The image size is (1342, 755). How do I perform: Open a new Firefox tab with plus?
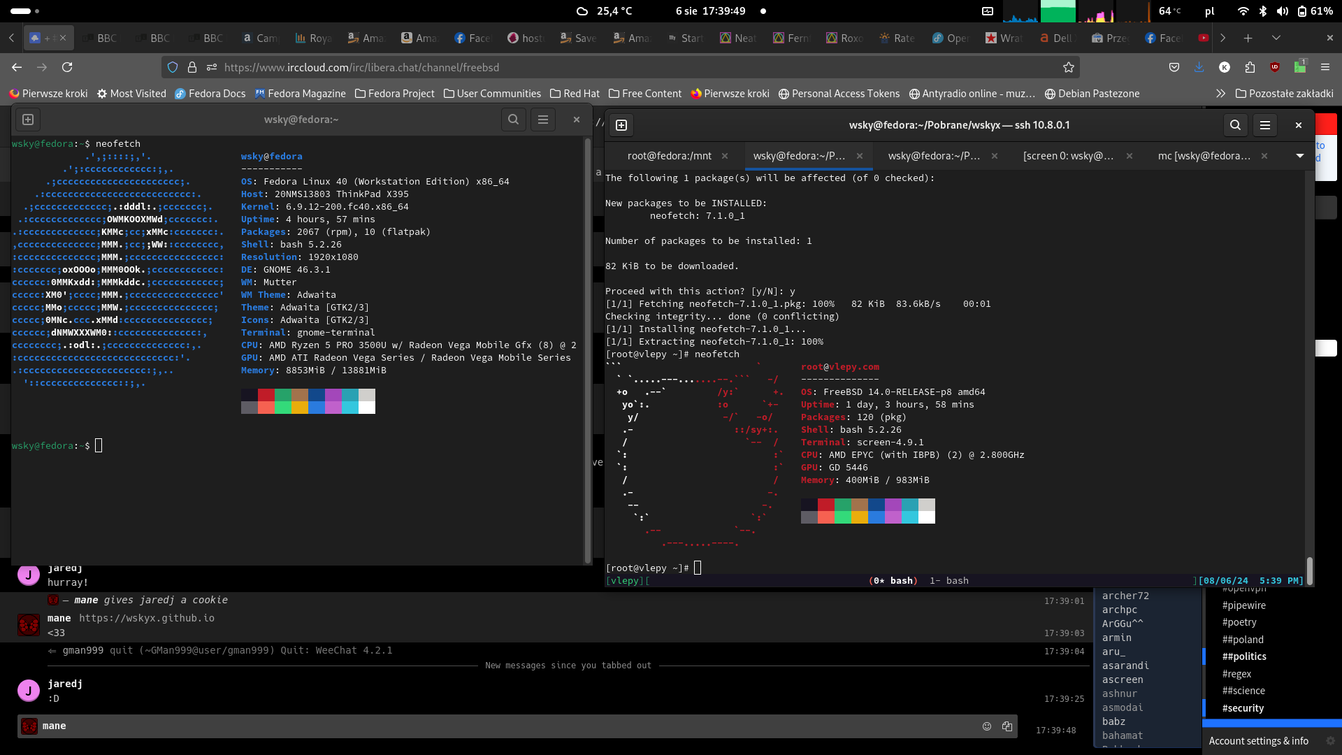pos(1248,38)
